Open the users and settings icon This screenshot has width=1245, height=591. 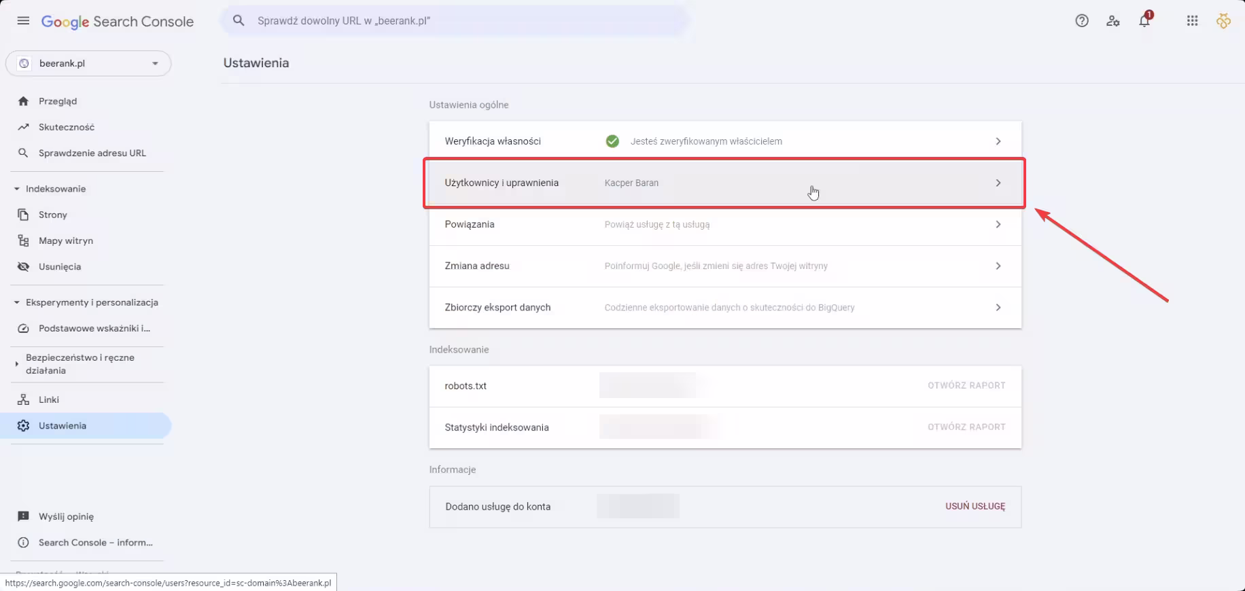1113,21
